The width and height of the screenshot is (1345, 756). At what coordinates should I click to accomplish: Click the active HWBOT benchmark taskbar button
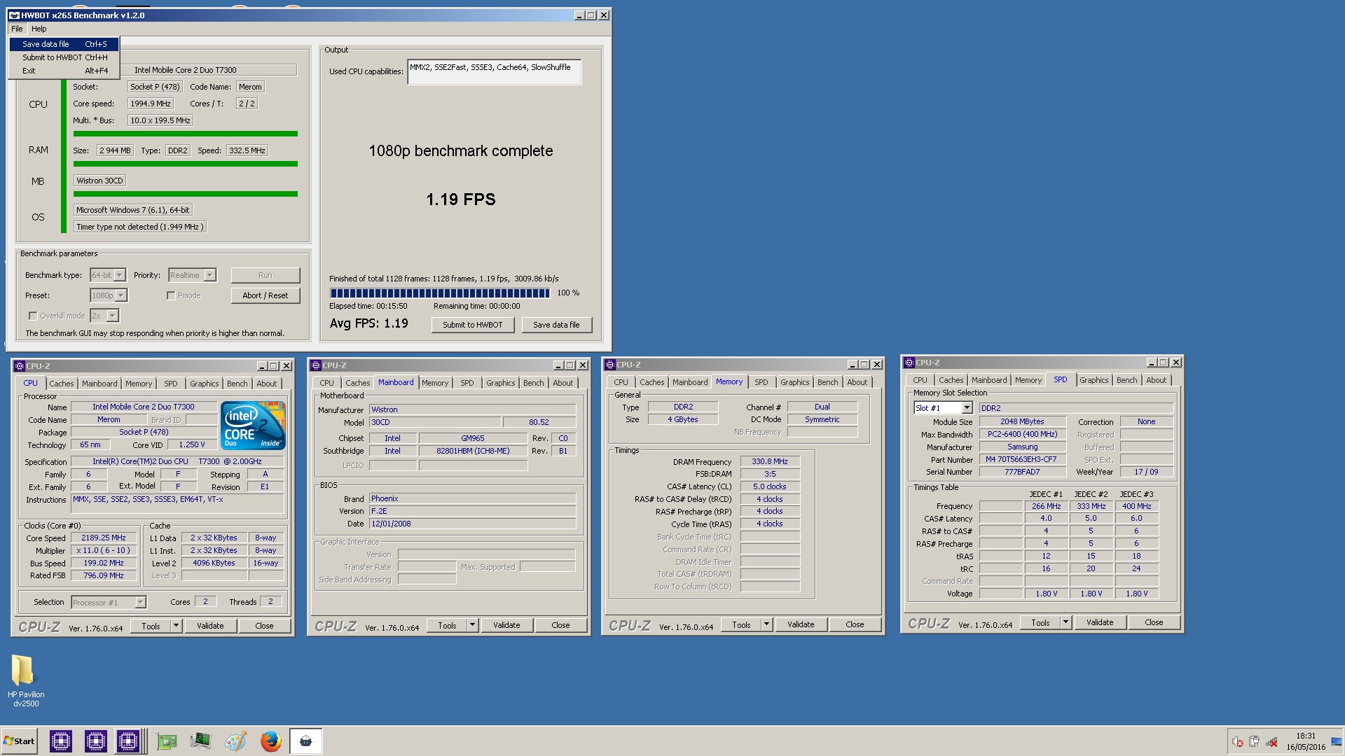click(x=305, y=741)
